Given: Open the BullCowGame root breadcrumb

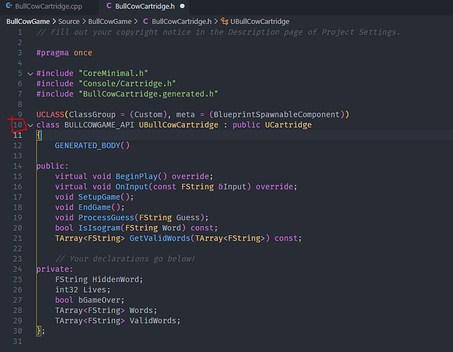Looking at the screenshot, I should (27, 22).
